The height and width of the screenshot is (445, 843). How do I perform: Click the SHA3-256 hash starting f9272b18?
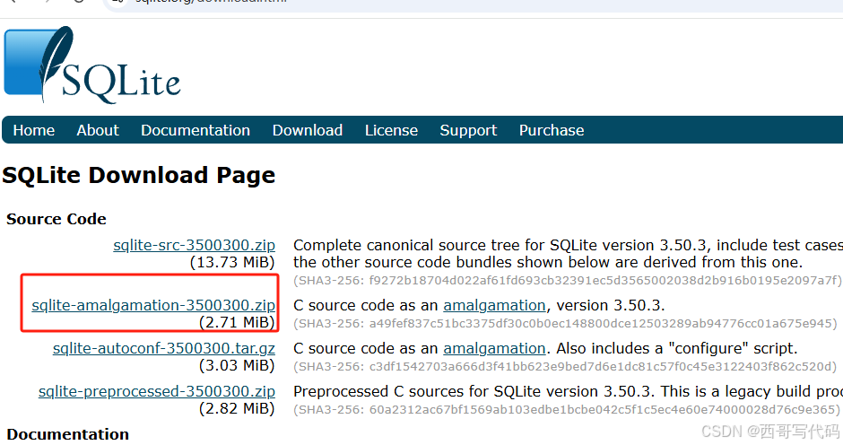[568, 280]
